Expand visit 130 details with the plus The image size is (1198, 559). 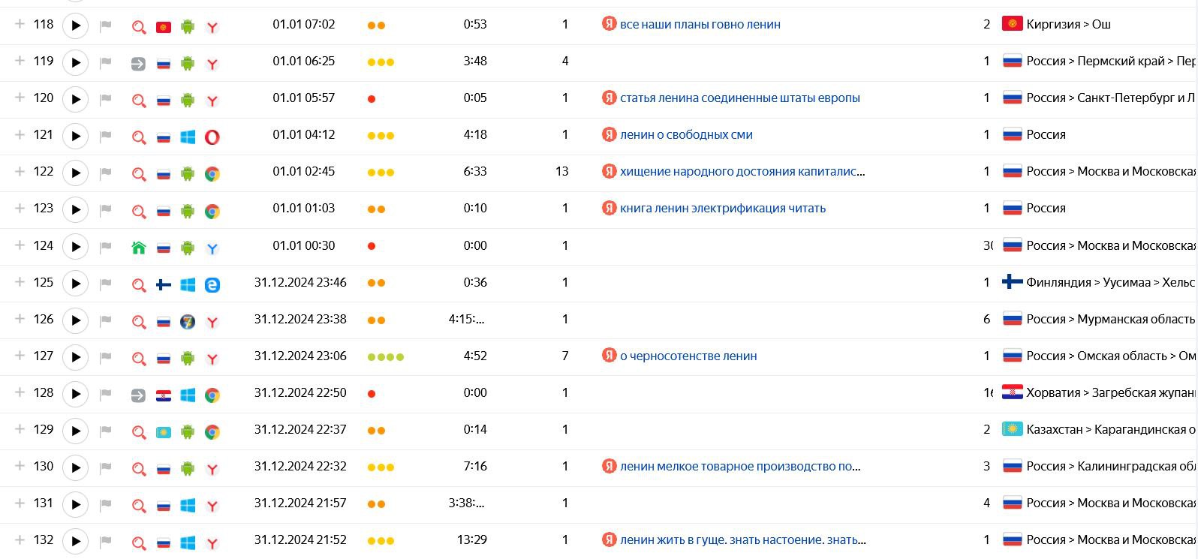[x=20, y=466]
